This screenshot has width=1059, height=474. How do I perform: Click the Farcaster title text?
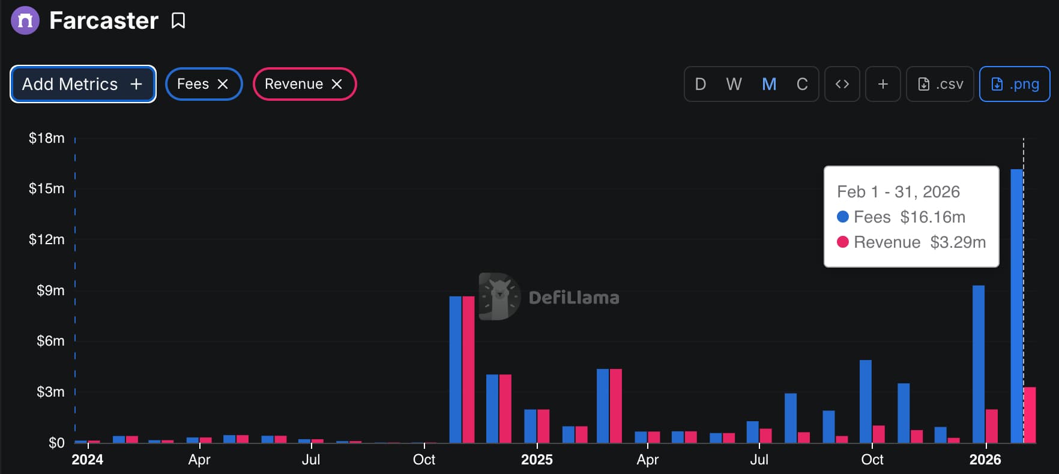click(x=104, y=21)
